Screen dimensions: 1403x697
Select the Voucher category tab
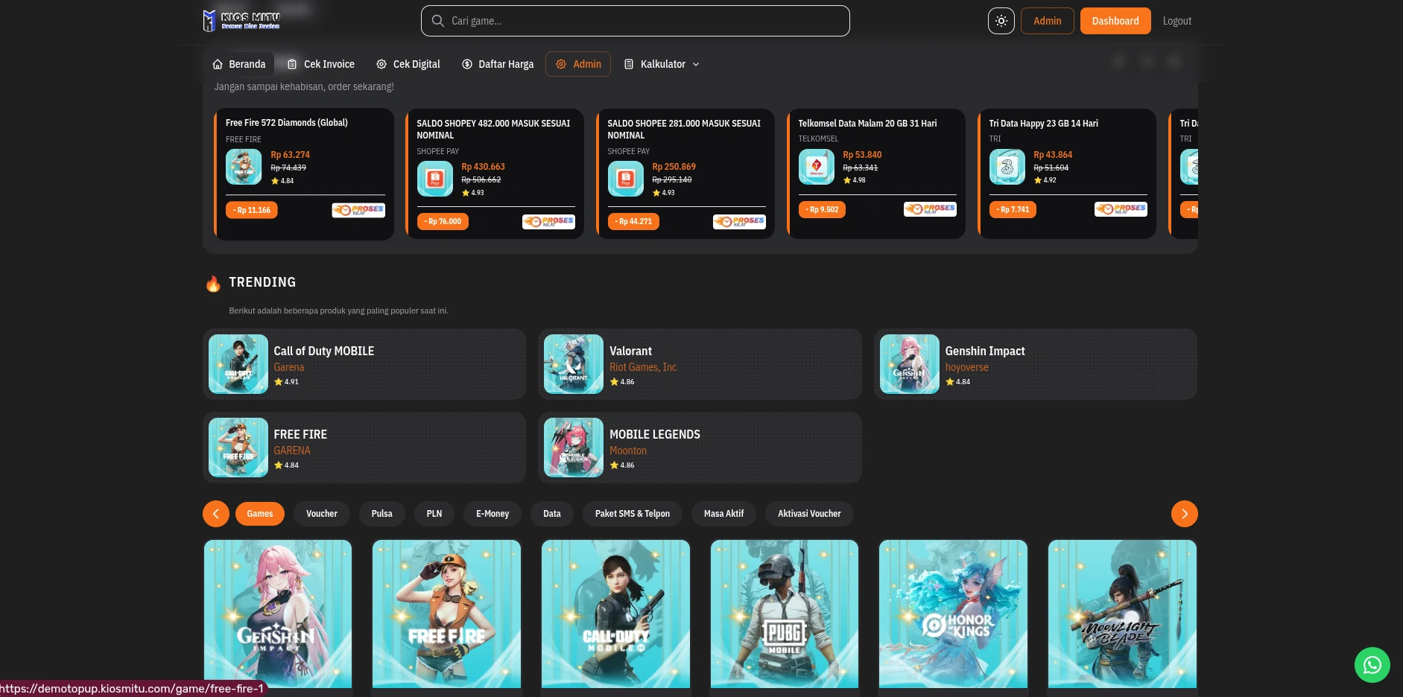(x=322, y=514)
